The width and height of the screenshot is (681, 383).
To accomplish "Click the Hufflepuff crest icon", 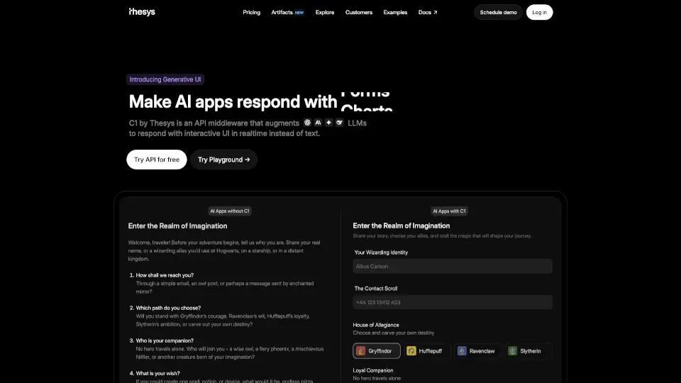I will 411,350.
